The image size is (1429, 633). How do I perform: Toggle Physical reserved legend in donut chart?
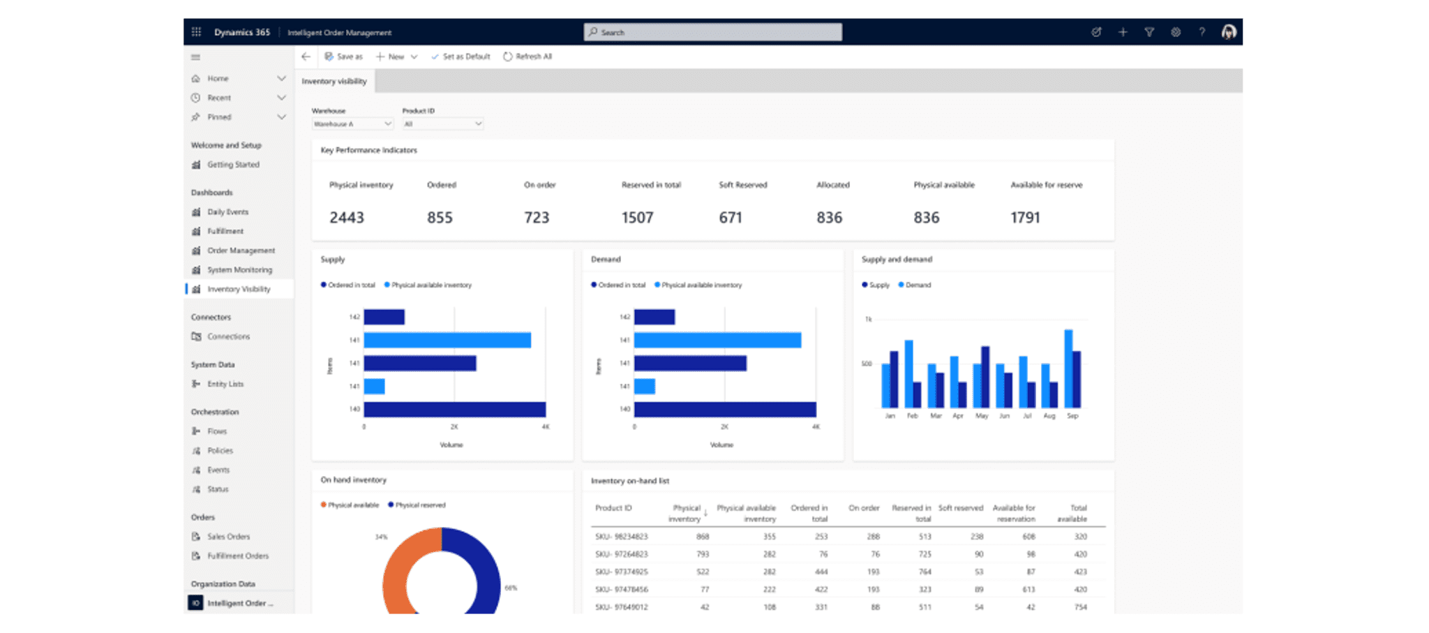click(x=417, y=505)
